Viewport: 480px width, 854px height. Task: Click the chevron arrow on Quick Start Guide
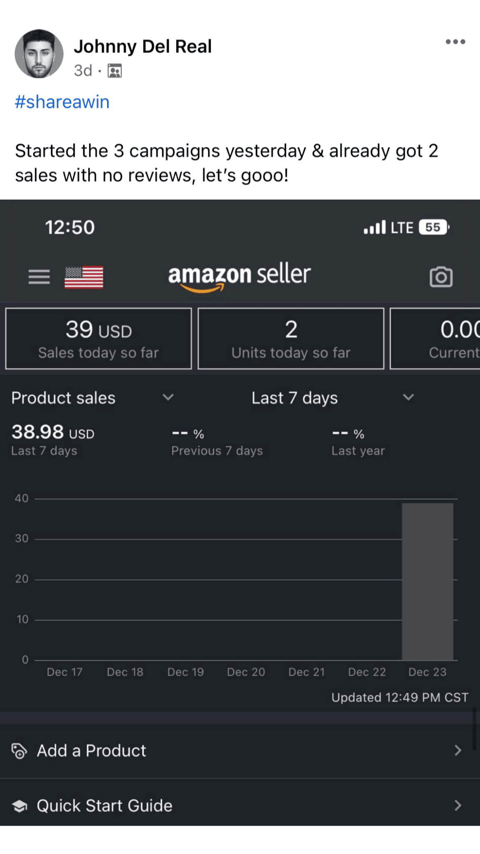tap(457, 806)
